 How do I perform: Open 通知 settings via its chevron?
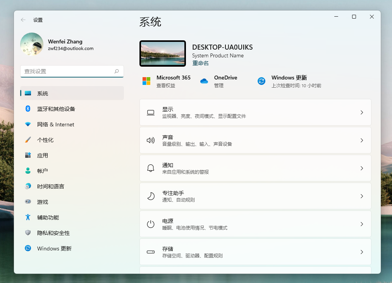point(362,168)
